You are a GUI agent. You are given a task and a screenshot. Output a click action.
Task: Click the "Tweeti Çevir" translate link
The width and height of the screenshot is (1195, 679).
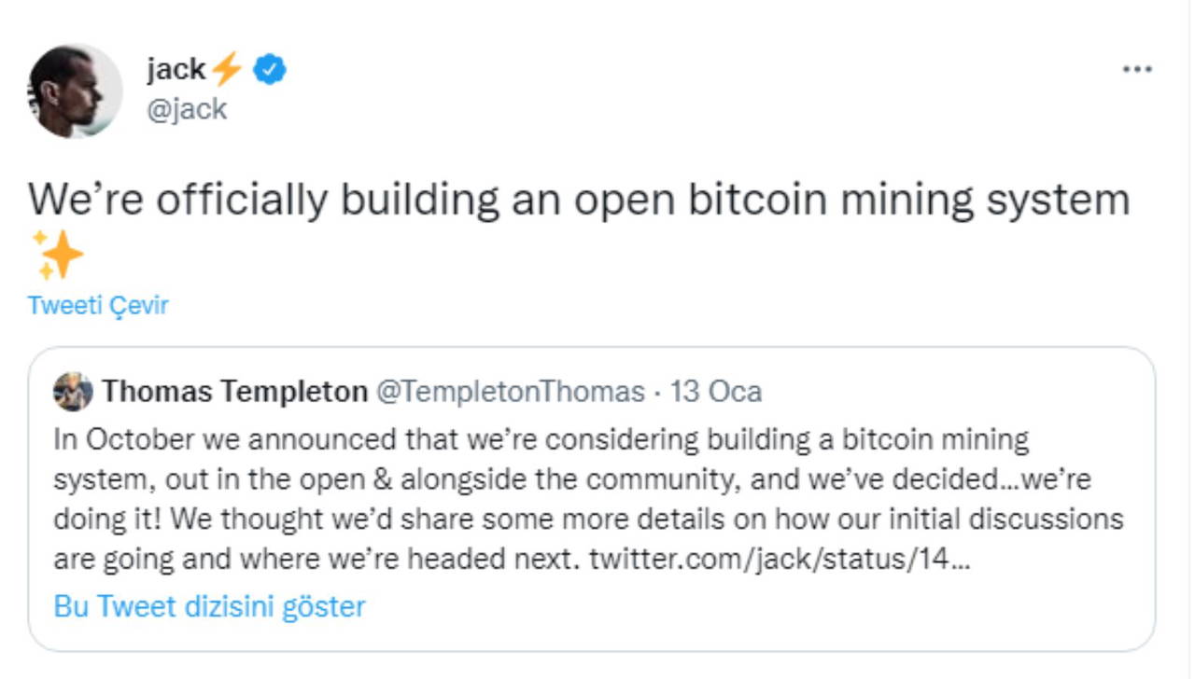98,305
